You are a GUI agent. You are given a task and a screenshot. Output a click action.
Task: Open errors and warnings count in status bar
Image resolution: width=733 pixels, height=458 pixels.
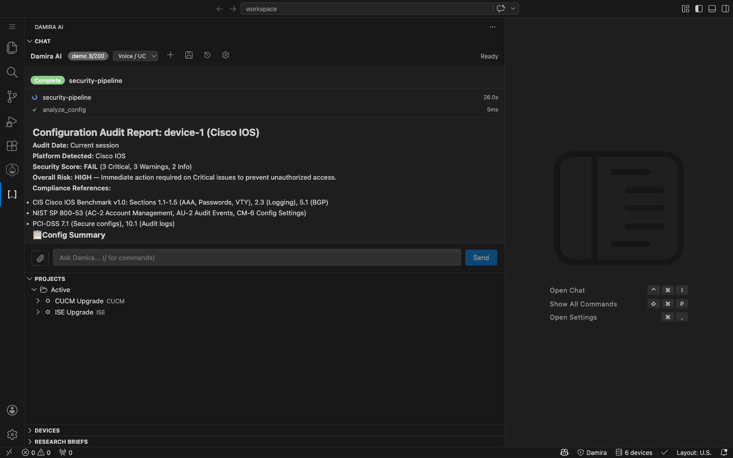coord(36,452)
